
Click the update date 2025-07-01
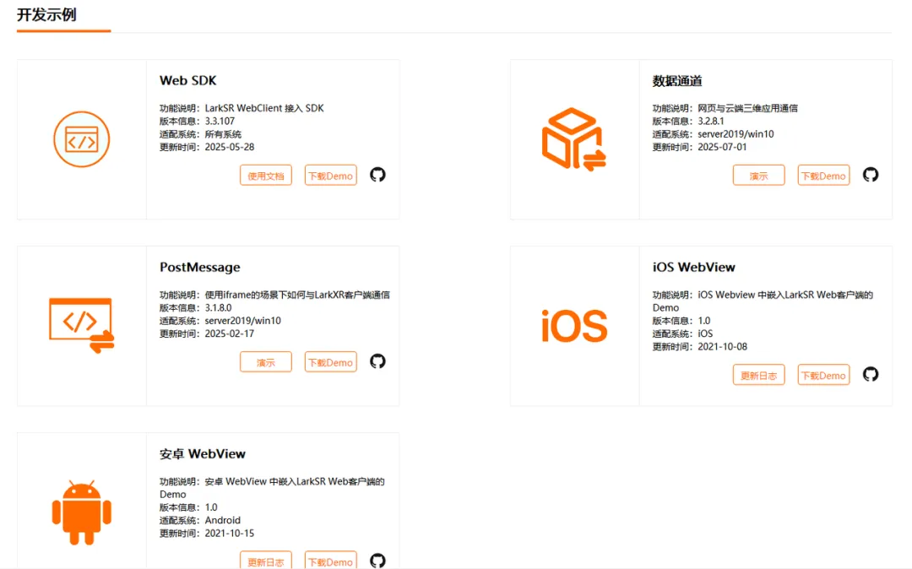pos(722,147)
